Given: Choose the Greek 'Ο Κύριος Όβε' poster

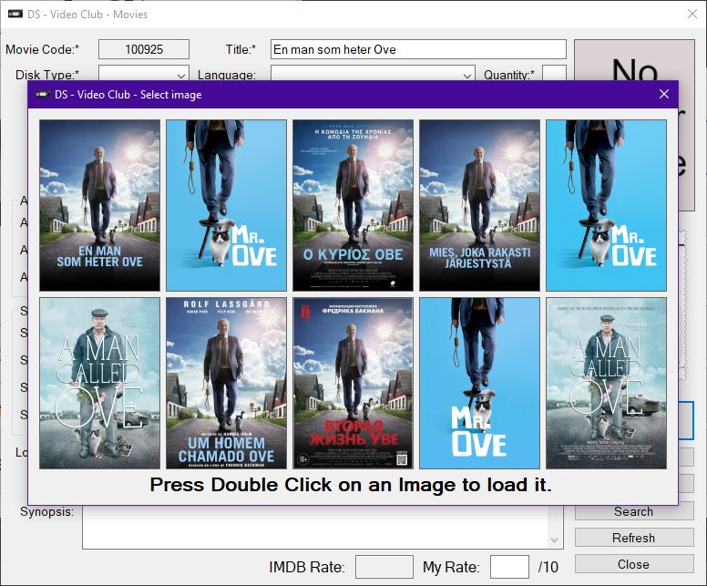Looking at the screenshot, I should tap(353, 205).
